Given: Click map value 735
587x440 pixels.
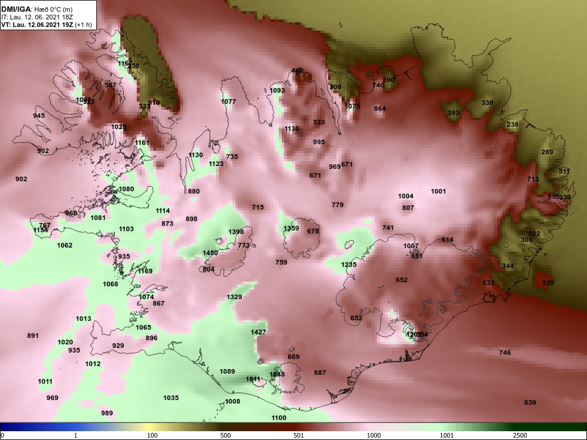Looking at the screenshot, I should click(232, 157).
